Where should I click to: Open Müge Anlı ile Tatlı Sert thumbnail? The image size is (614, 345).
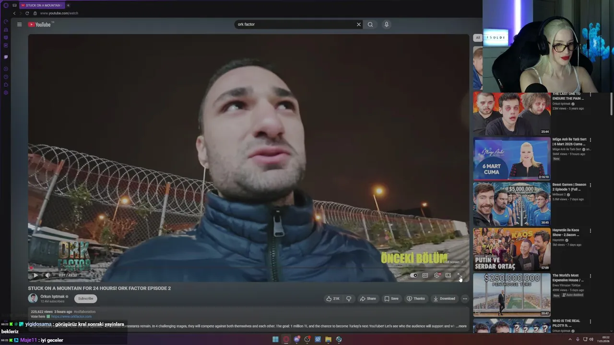pyautogui.click(x=512, y=159)
